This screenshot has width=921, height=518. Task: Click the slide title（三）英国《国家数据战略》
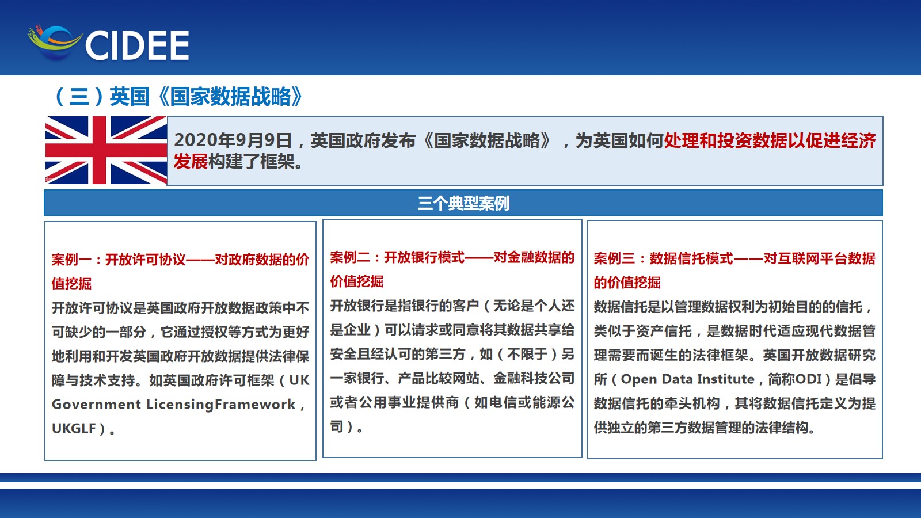click(x=177, y=96)
